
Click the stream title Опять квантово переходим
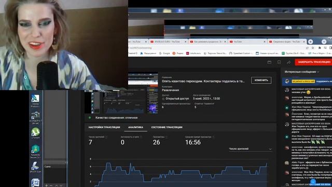[x=203, y=81]
